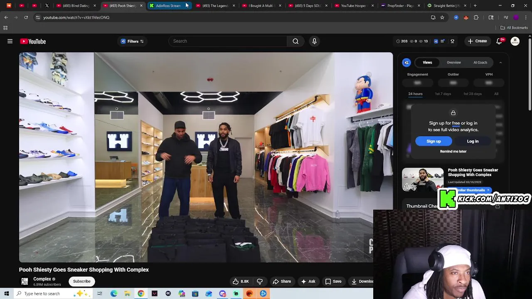Close the Pooh Shiesty browser tab
The height and width of the screenshot is (299, 532).
click(x=141, y=6)
